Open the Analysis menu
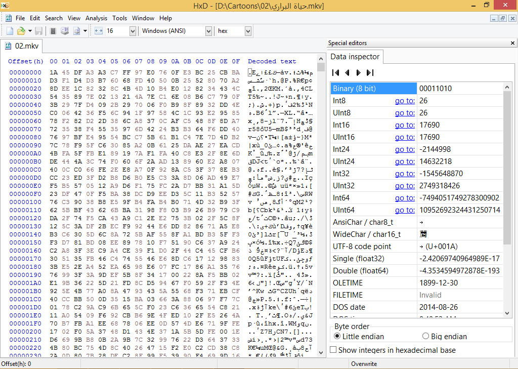518x369 pixels. coord(96,18)
